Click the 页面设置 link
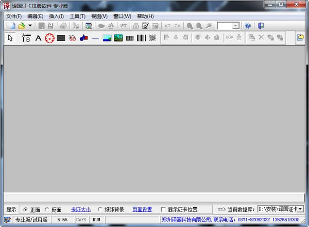The width and height of the screenshot is (309, 227). (x=142, y=210)
